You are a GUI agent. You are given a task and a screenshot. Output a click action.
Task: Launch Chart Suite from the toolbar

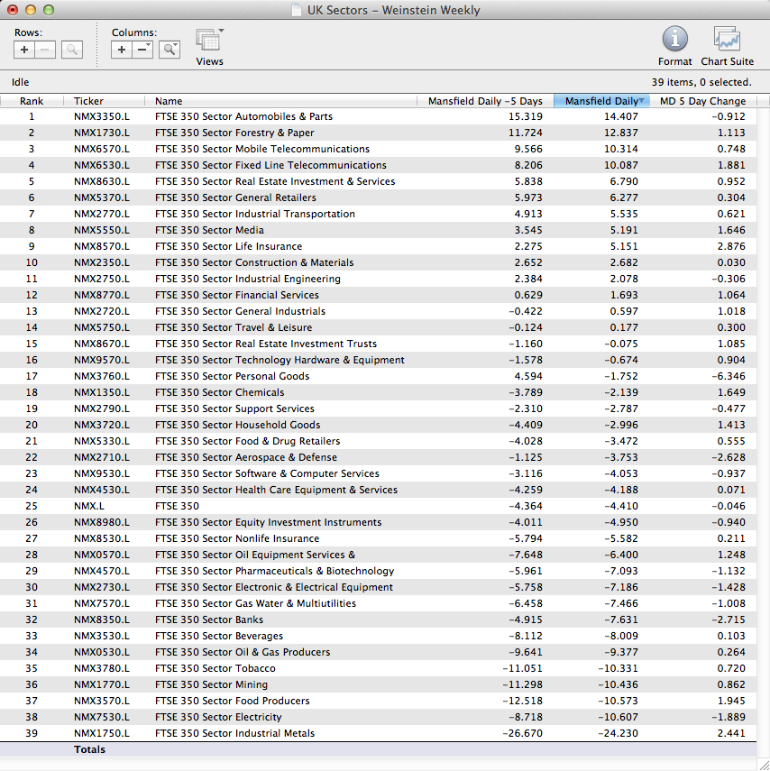coord(727,40)
